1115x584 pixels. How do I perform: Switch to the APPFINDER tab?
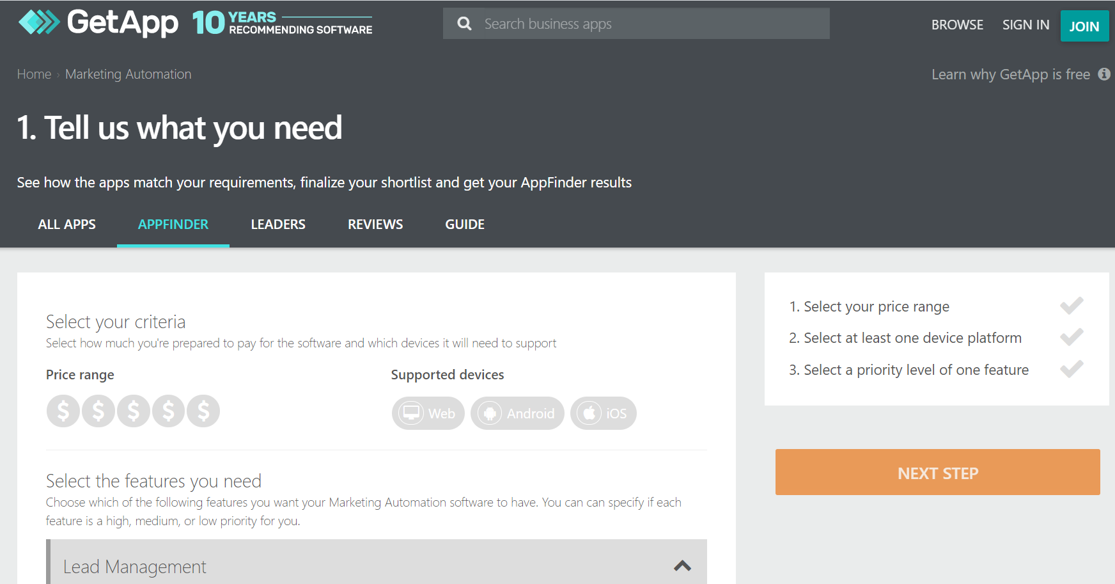(x=173, y=225)
